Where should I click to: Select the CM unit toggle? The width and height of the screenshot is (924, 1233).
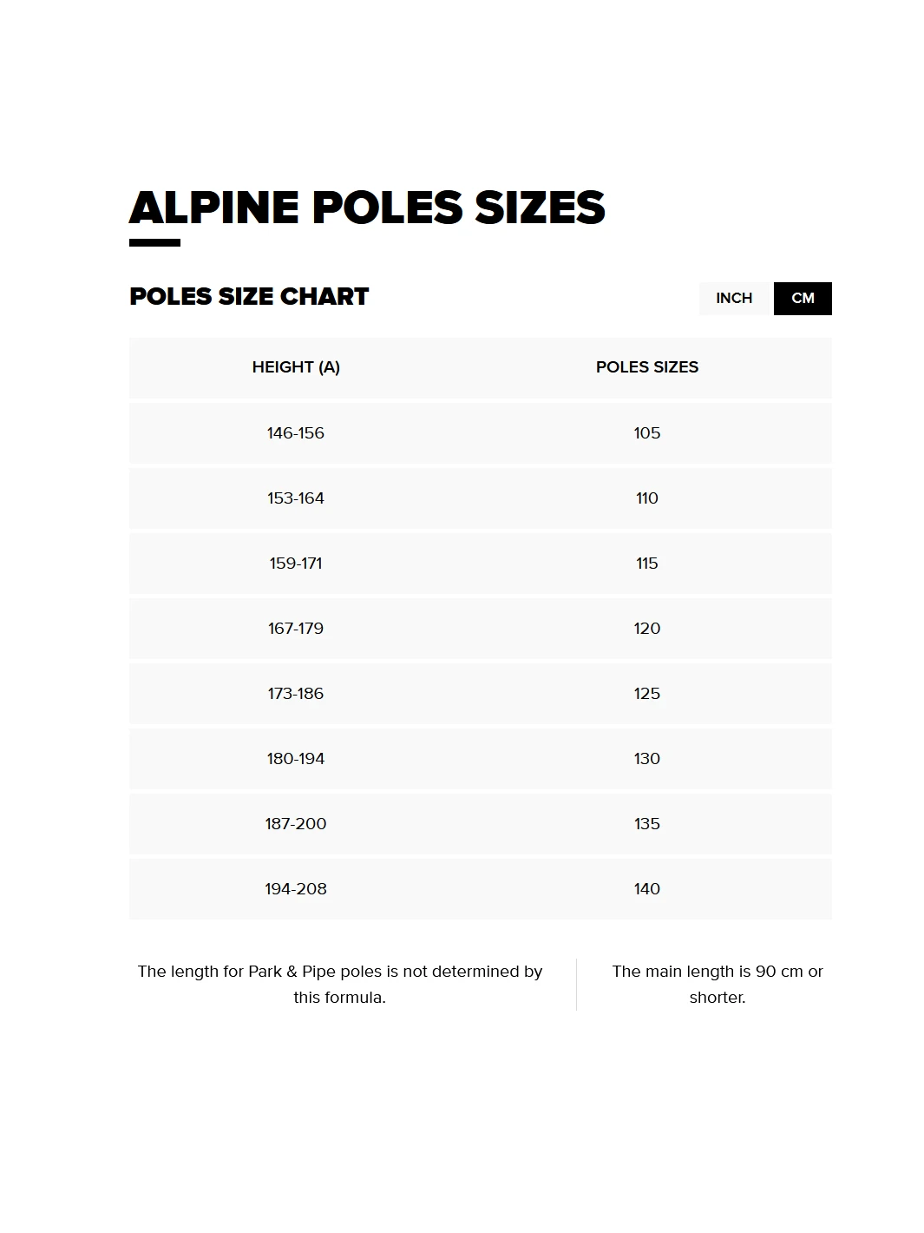(803, 298)
